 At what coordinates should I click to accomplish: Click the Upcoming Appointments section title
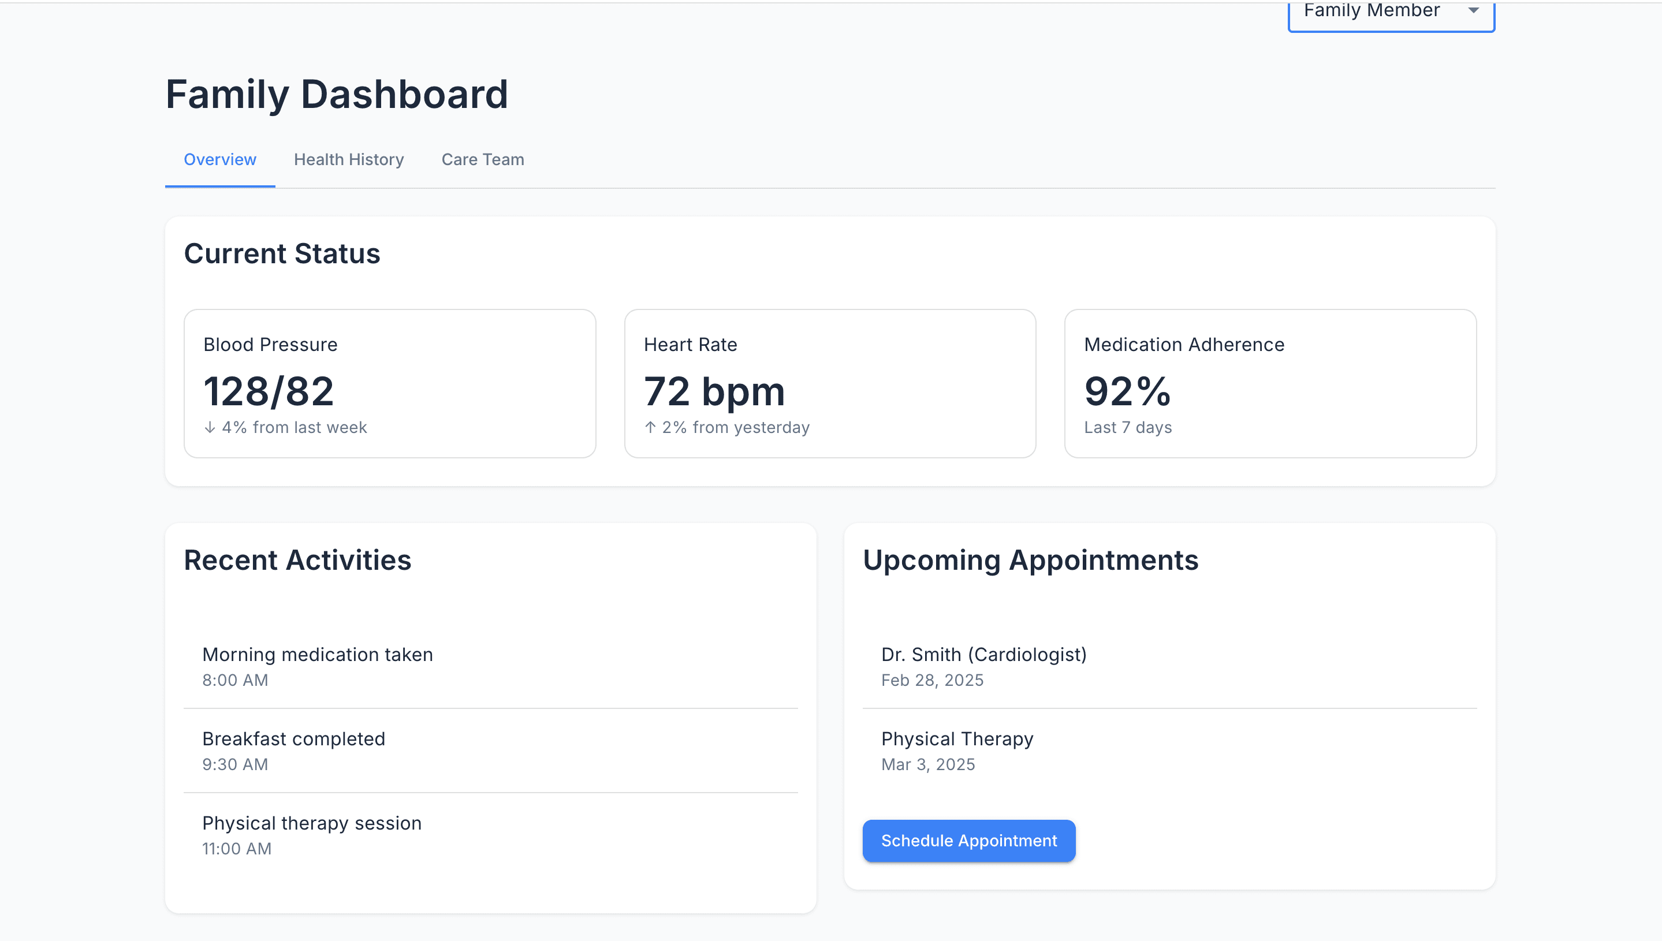tap(1030, 559)
